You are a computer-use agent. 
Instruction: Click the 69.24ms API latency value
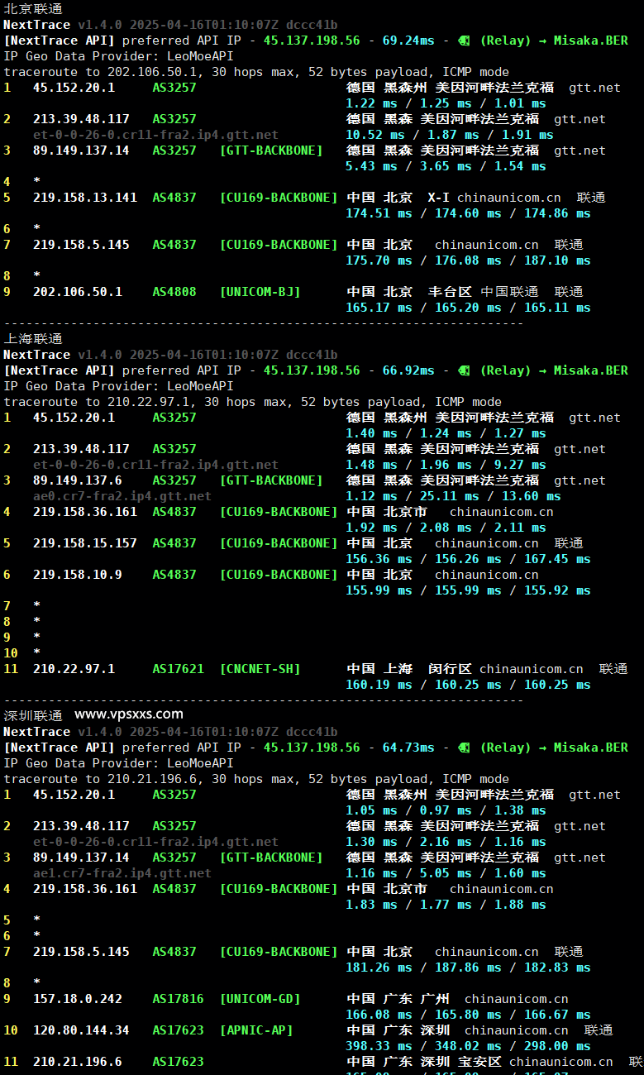click(408, 41)
